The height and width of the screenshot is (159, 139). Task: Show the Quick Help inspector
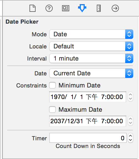49,8
